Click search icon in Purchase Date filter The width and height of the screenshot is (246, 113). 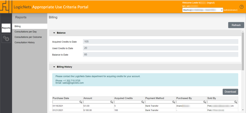(81, 102)
